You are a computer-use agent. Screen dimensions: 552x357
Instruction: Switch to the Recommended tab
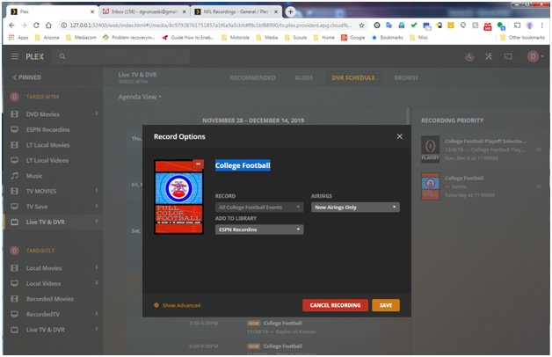pyautogui.click(x=253, y=77)
